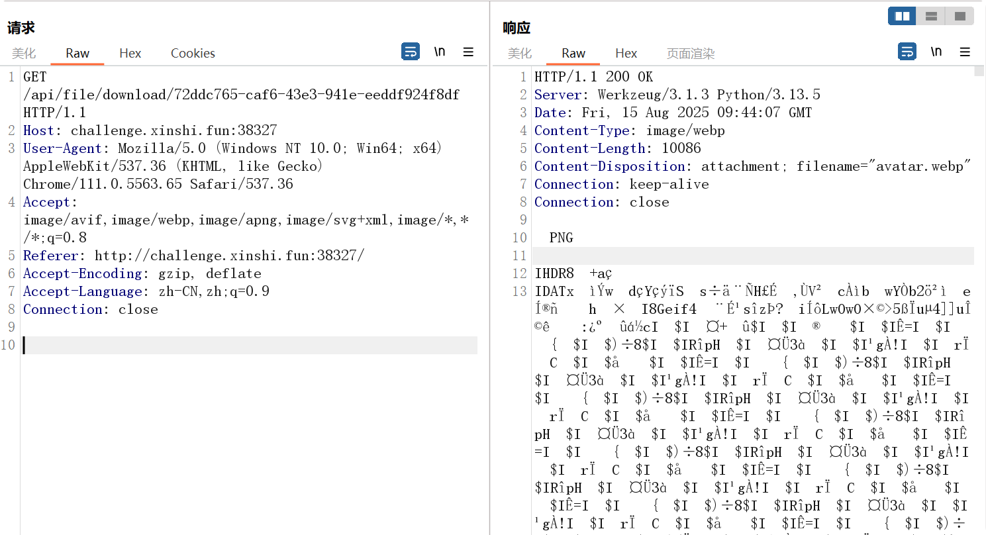Select the Raw tab in the response panel
986x535 pixels.
tap(573, 54)
